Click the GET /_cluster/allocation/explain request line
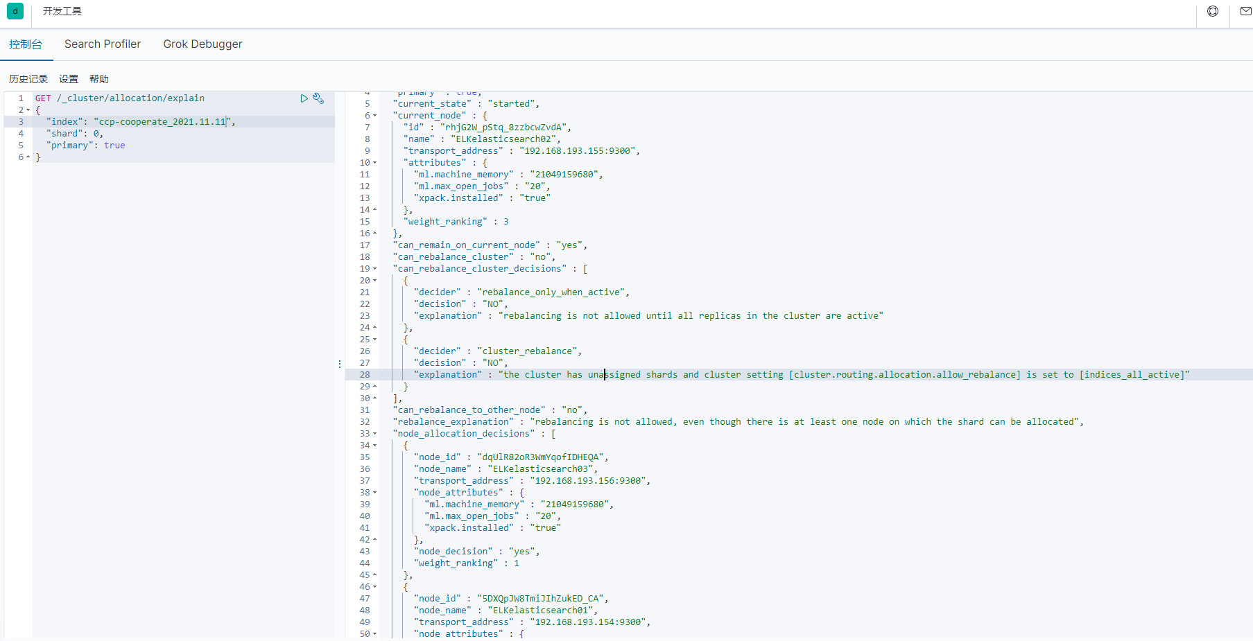This screenshot has height=641, width=1253. pyautogui.click(x=120, y=98)
